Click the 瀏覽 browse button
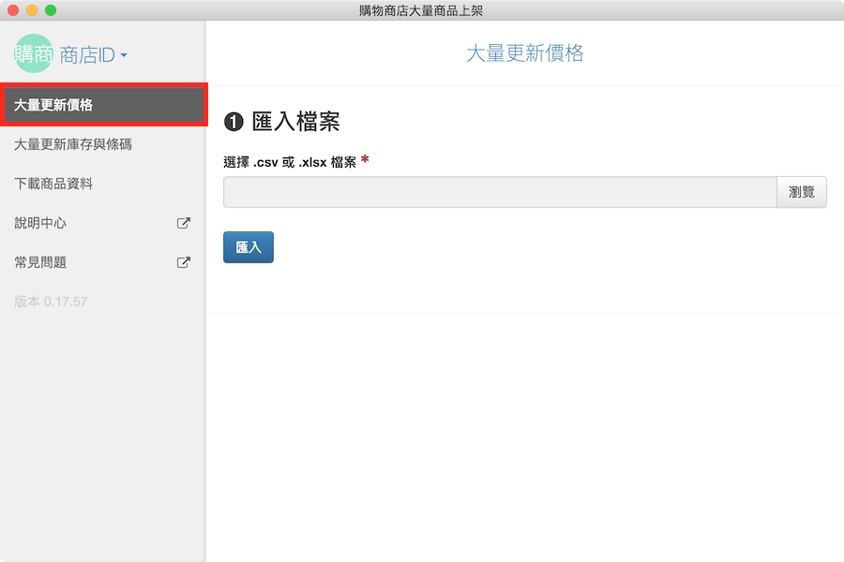 click(x=802, y=192)
